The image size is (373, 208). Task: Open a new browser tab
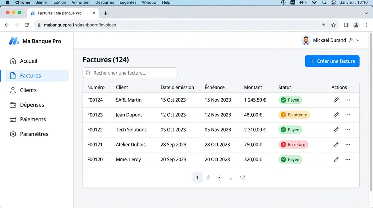(x=105, y=13)
